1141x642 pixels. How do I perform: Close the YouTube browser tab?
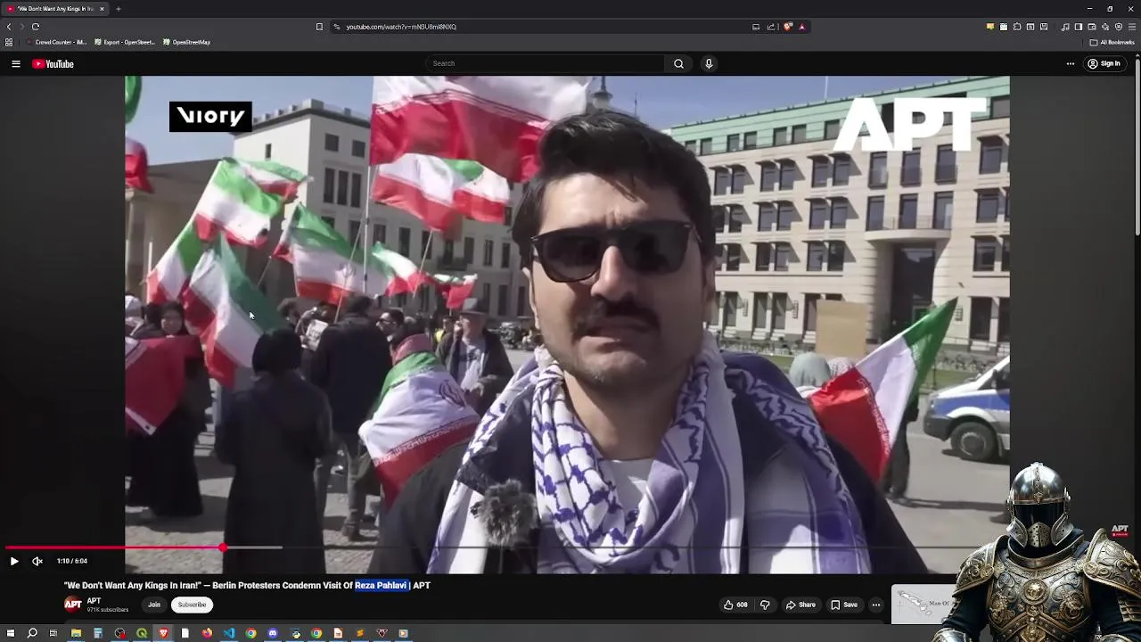[102, 9]
